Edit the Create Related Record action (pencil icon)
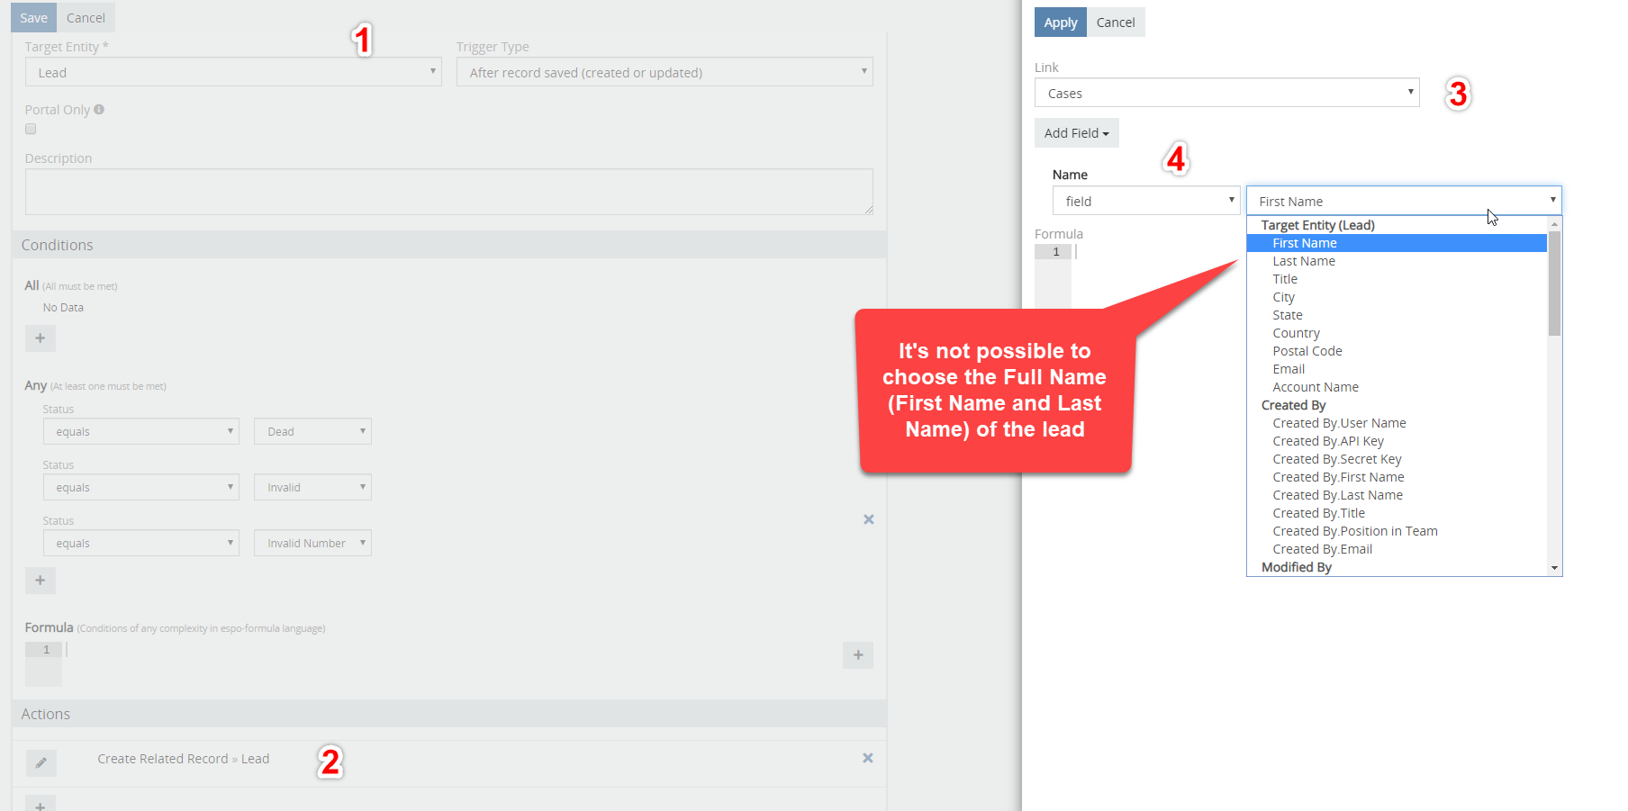The height and width of the screenshot is (811, 1628). coord(41,762)
